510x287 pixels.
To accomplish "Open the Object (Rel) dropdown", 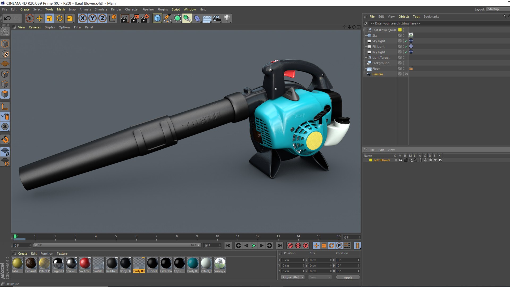I will pos(293,277).
